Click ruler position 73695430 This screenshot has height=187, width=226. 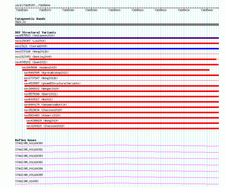click(184, 10)
